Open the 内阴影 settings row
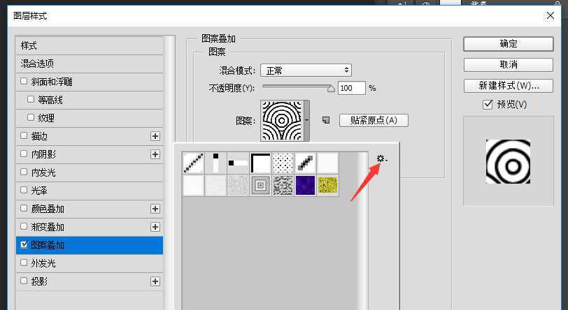This screenshot has width=568, height=310. (90, 154)
